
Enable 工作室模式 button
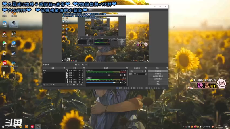click(158, 79)
